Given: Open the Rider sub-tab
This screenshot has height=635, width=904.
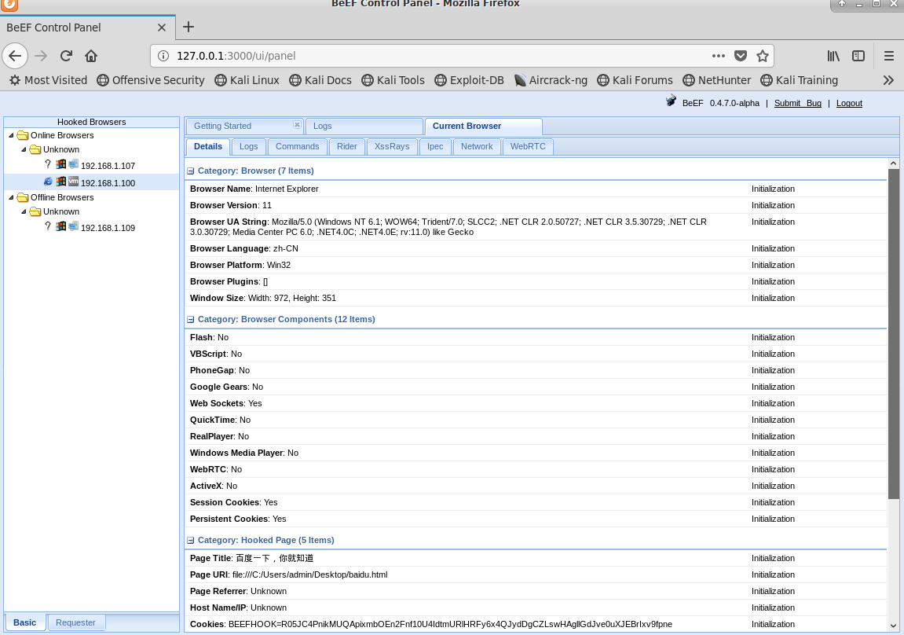Looking at the screenshot, I should (347, 146).
